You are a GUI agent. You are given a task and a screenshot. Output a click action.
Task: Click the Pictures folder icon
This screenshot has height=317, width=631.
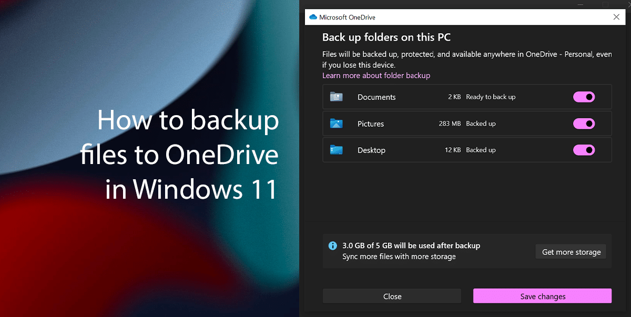[337, 124]
